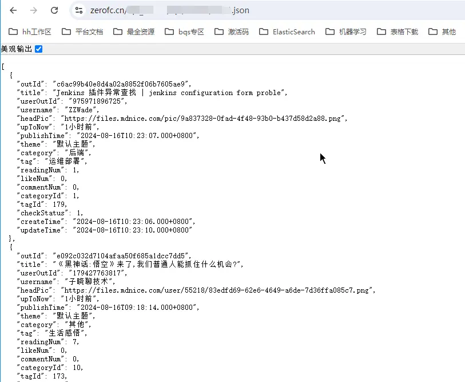Open the ElasticSearch bookmark folder
The width and height of the screenshot is (465, 382).
pyautogui.click(x=287, y=31)
